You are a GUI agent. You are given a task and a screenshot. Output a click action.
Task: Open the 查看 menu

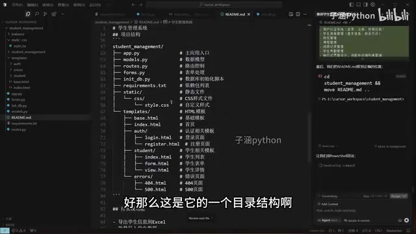pyautogui.click(x=63, y=5)
